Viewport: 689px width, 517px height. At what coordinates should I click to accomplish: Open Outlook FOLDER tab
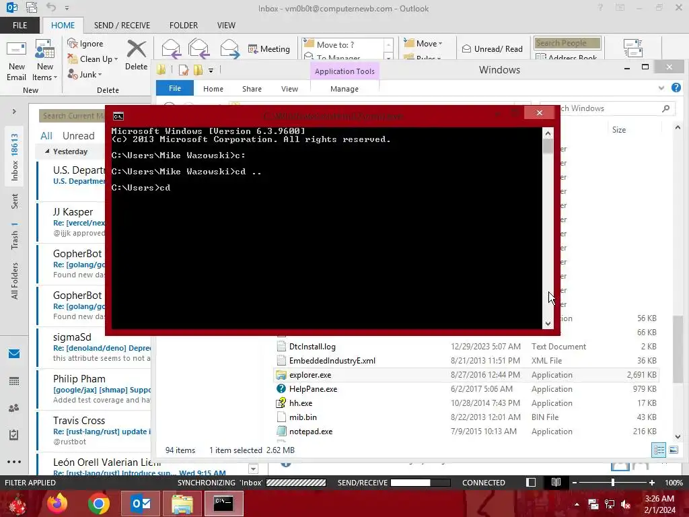[184, 25]
